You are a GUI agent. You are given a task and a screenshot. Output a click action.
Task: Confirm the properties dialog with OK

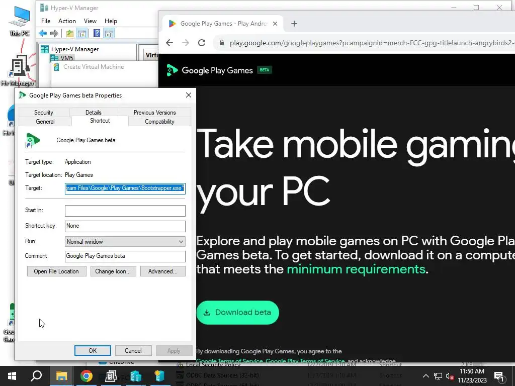(93, 350)
